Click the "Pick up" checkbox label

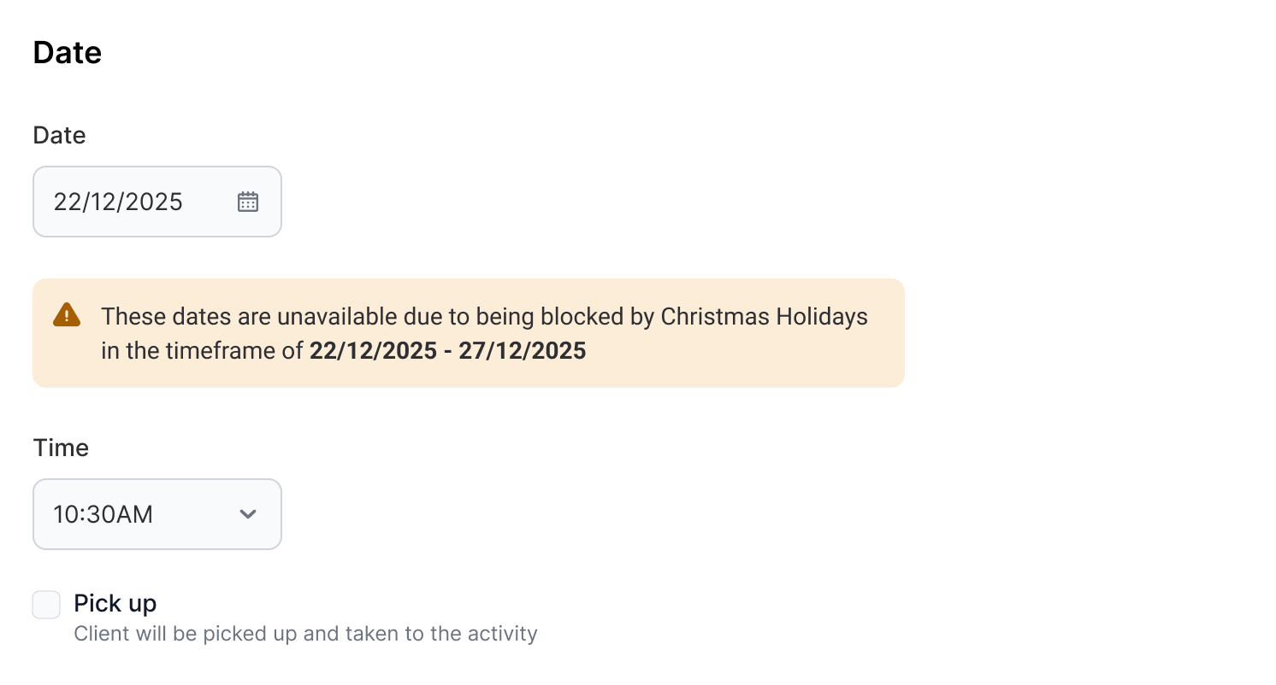(x=115, y=603)
